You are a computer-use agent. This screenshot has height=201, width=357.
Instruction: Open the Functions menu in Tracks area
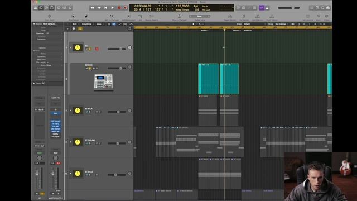click(x=87, y=24)
